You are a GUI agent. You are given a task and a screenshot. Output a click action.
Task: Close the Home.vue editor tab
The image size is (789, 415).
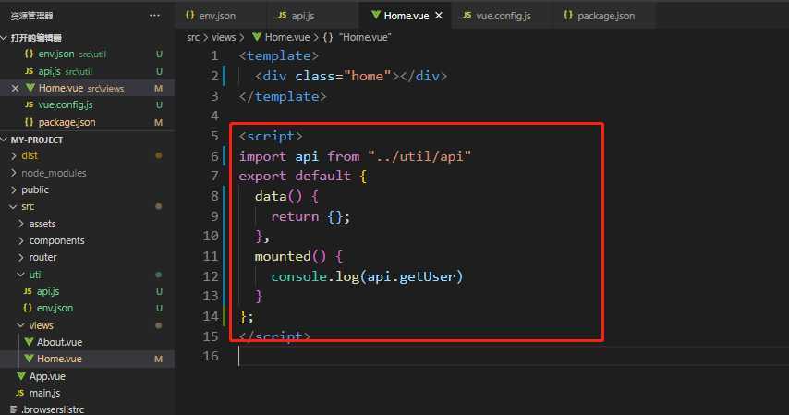(439, 16)
